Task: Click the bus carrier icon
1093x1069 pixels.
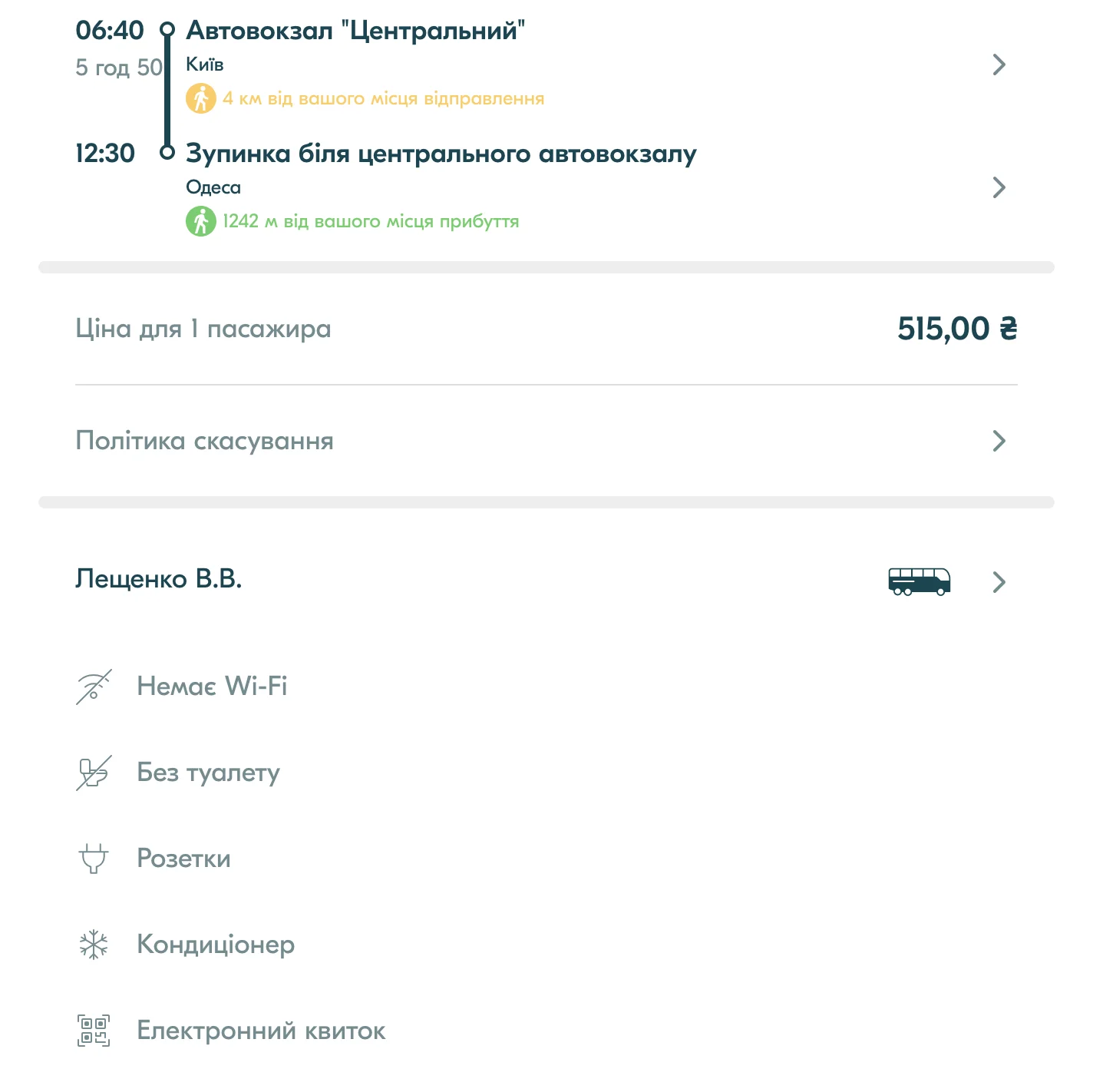Action: [x=919, y=581]
